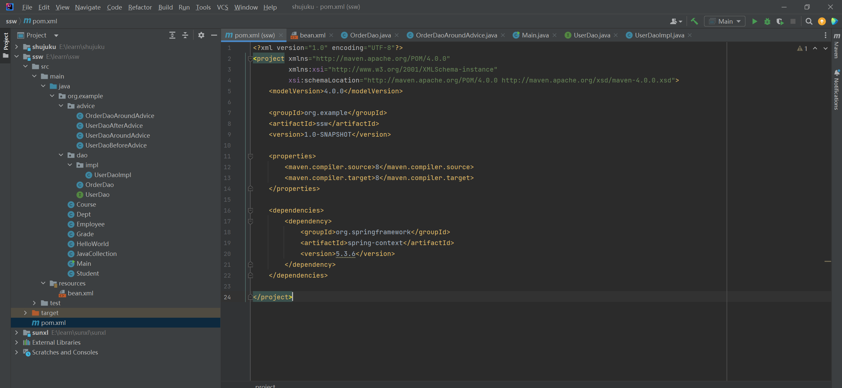Open OrderDaoAroundAdvice class in tree
Image resolution: width=842 pixels, height=388 pixels.
pos(119,116)
